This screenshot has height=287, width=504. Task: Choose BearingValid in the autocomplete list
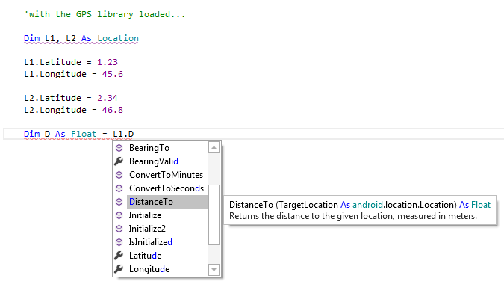point(154,161)
